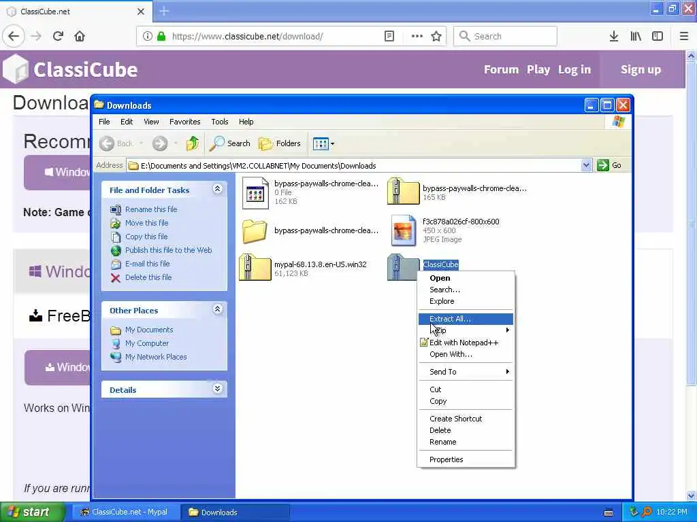Collapse the Other Places panel
Image resolution: width=697 pixels, height=522 pixels.
[x=217, y=309]
